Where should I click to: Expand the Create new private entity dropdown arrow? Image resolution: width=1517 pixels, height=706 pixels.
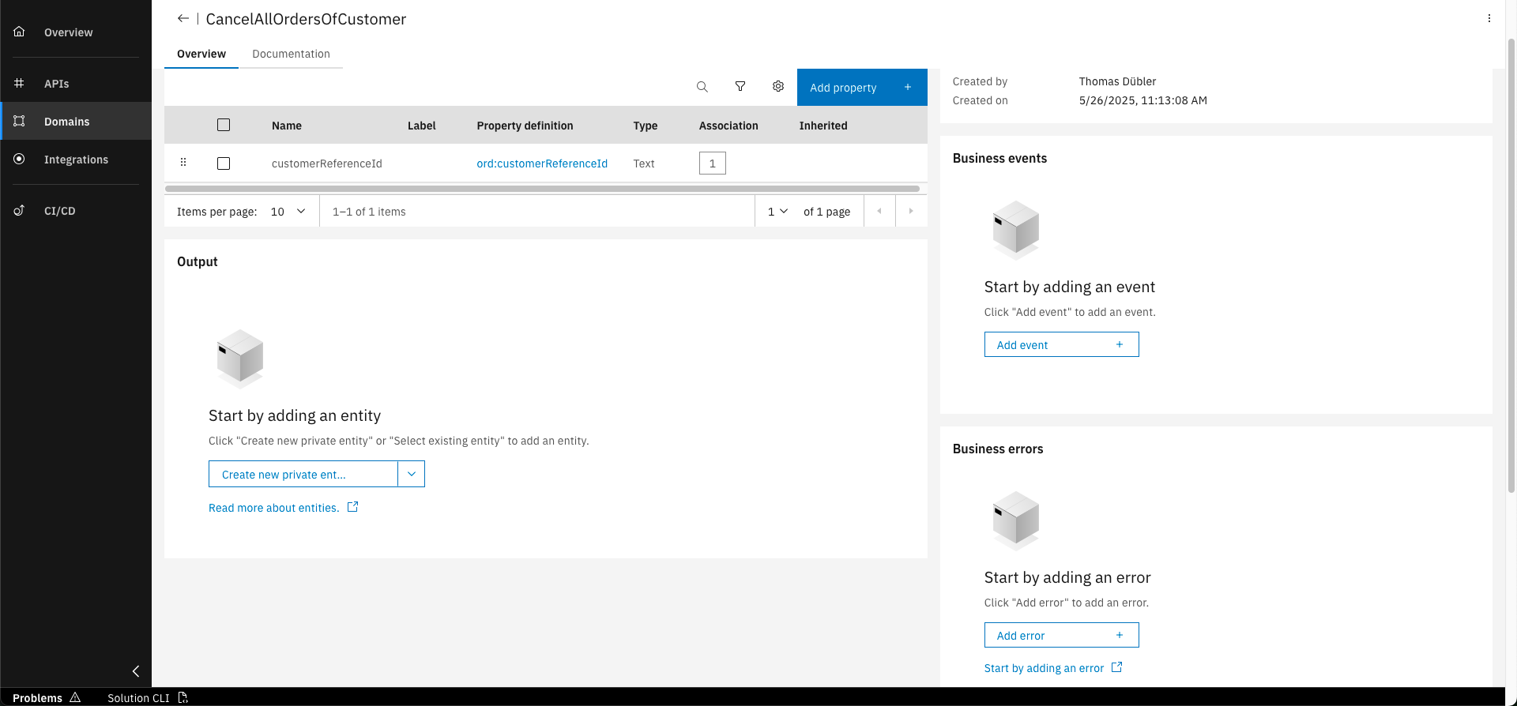412,474
